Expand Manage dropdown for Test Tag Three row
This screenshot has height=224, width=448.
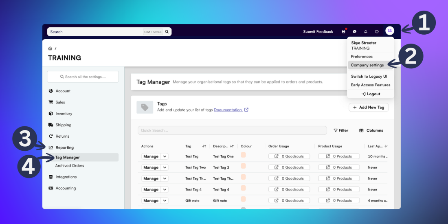[x=165, y=178]
